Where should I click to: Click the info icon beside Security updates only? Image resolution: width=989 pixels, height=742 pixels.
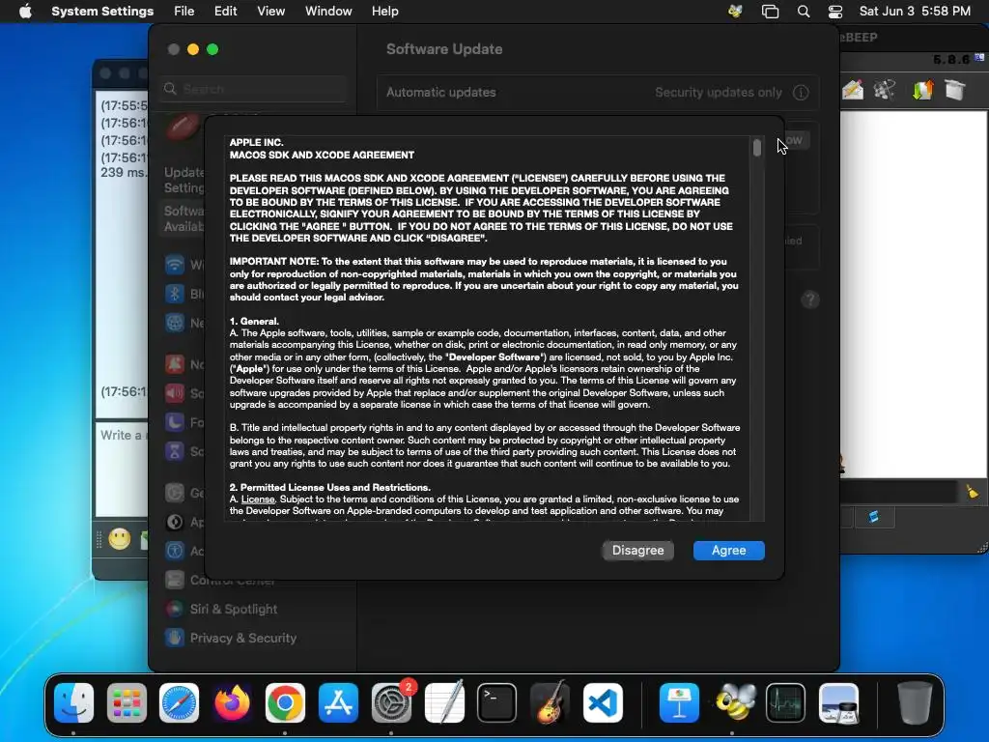[x=801, y=93]
